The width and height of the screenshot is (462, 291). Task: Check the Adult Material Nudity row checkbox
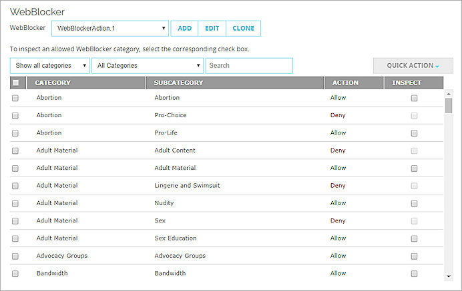click(15, 203)
